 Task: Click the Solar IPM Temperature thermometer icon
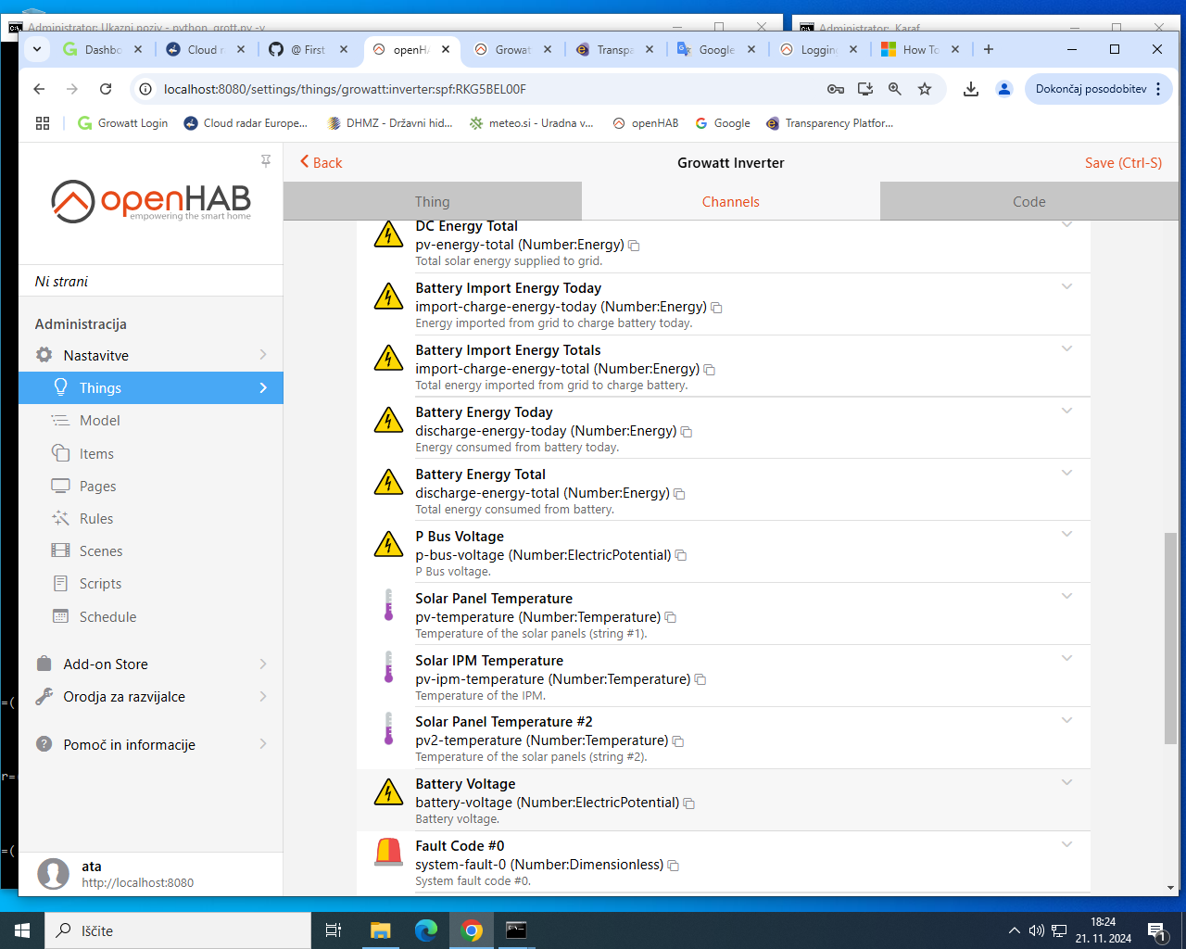pos(388,668)
